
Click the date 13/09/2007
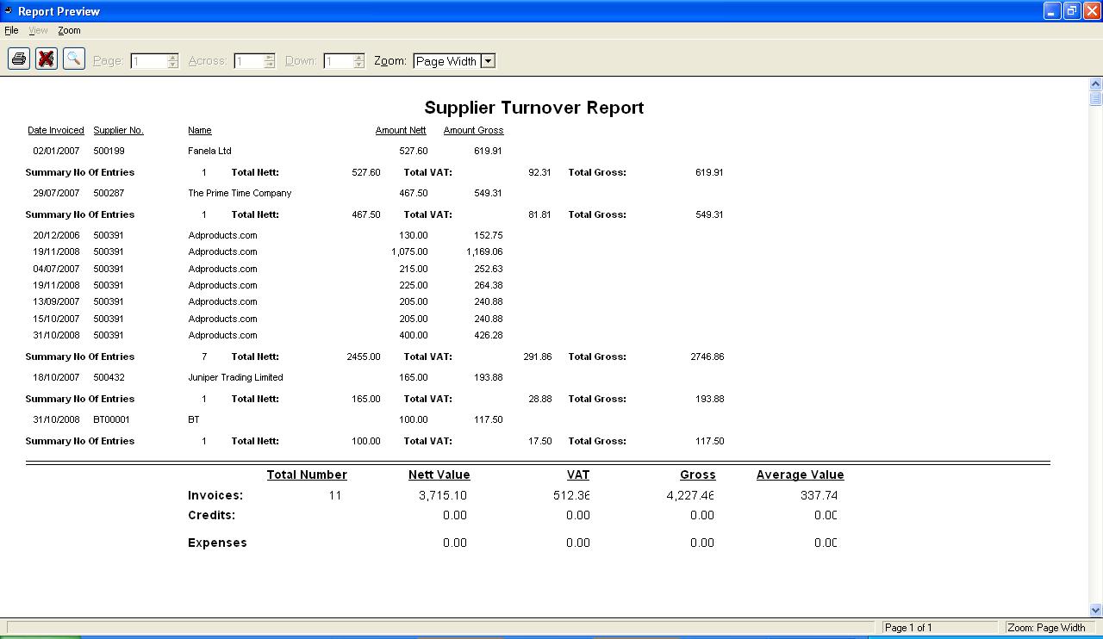pyautogui.click(x=56, y=301)
